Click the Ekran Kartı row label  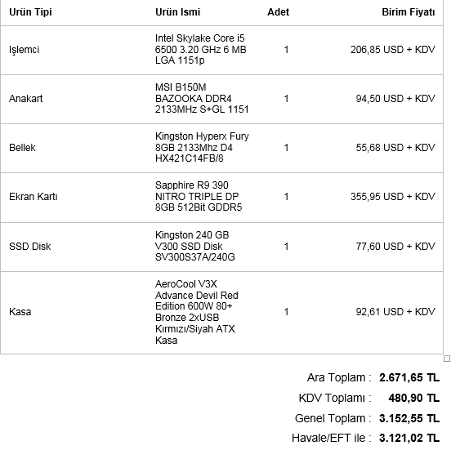[33, 197]
